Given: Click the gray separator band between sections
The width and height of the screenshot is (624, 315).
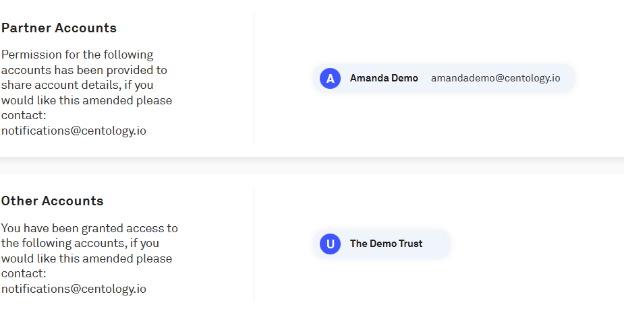Looking at the screenshot, I should (312, 166).
